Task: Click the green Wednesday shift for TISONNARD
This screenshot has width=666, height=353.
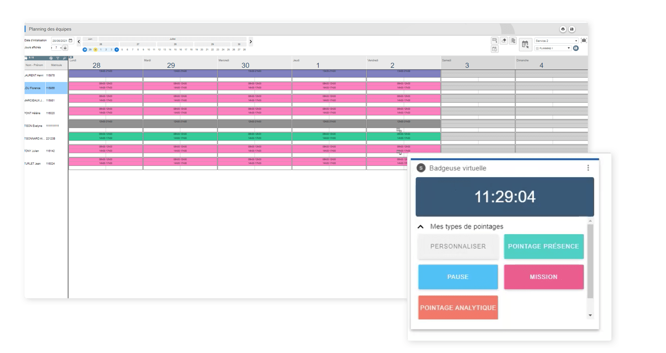Action: point(254,136)
